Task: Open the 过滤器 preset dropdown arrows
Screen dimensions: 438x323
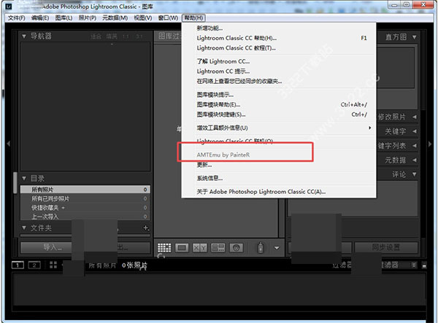Action: point(414,265)
